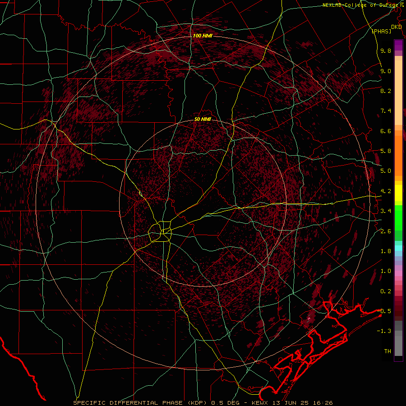
Task: Click the 8.2 scale value
Action: (386, 91)
